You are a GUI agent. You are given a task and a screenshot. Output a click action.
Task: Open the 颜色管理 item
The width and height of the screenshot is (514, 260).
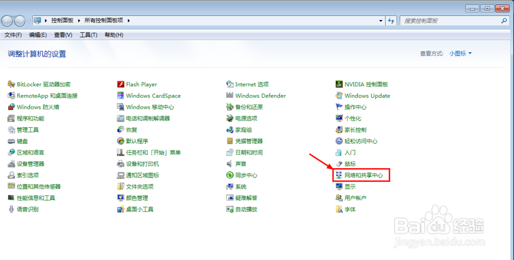point(137,198)
